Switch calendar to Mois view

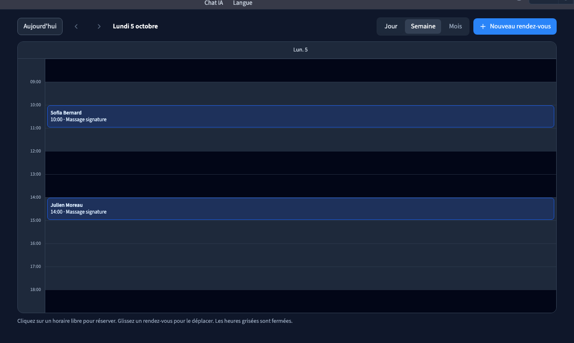456,26
